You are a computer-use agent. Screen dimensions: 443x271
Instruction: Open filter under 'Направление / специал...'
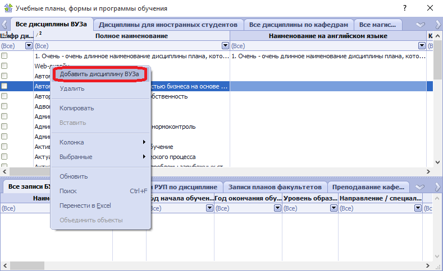(x=418, y=208)
